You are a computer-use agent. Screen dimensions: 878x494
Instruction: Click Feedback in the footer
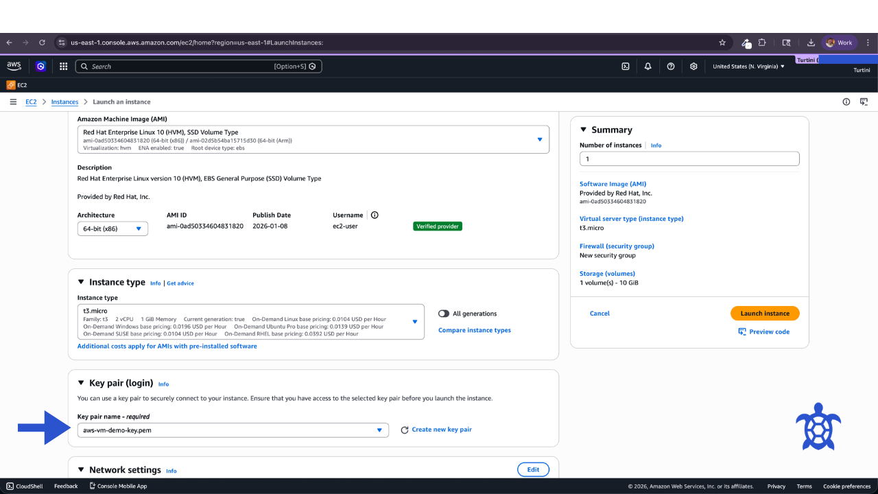point(66,486)
